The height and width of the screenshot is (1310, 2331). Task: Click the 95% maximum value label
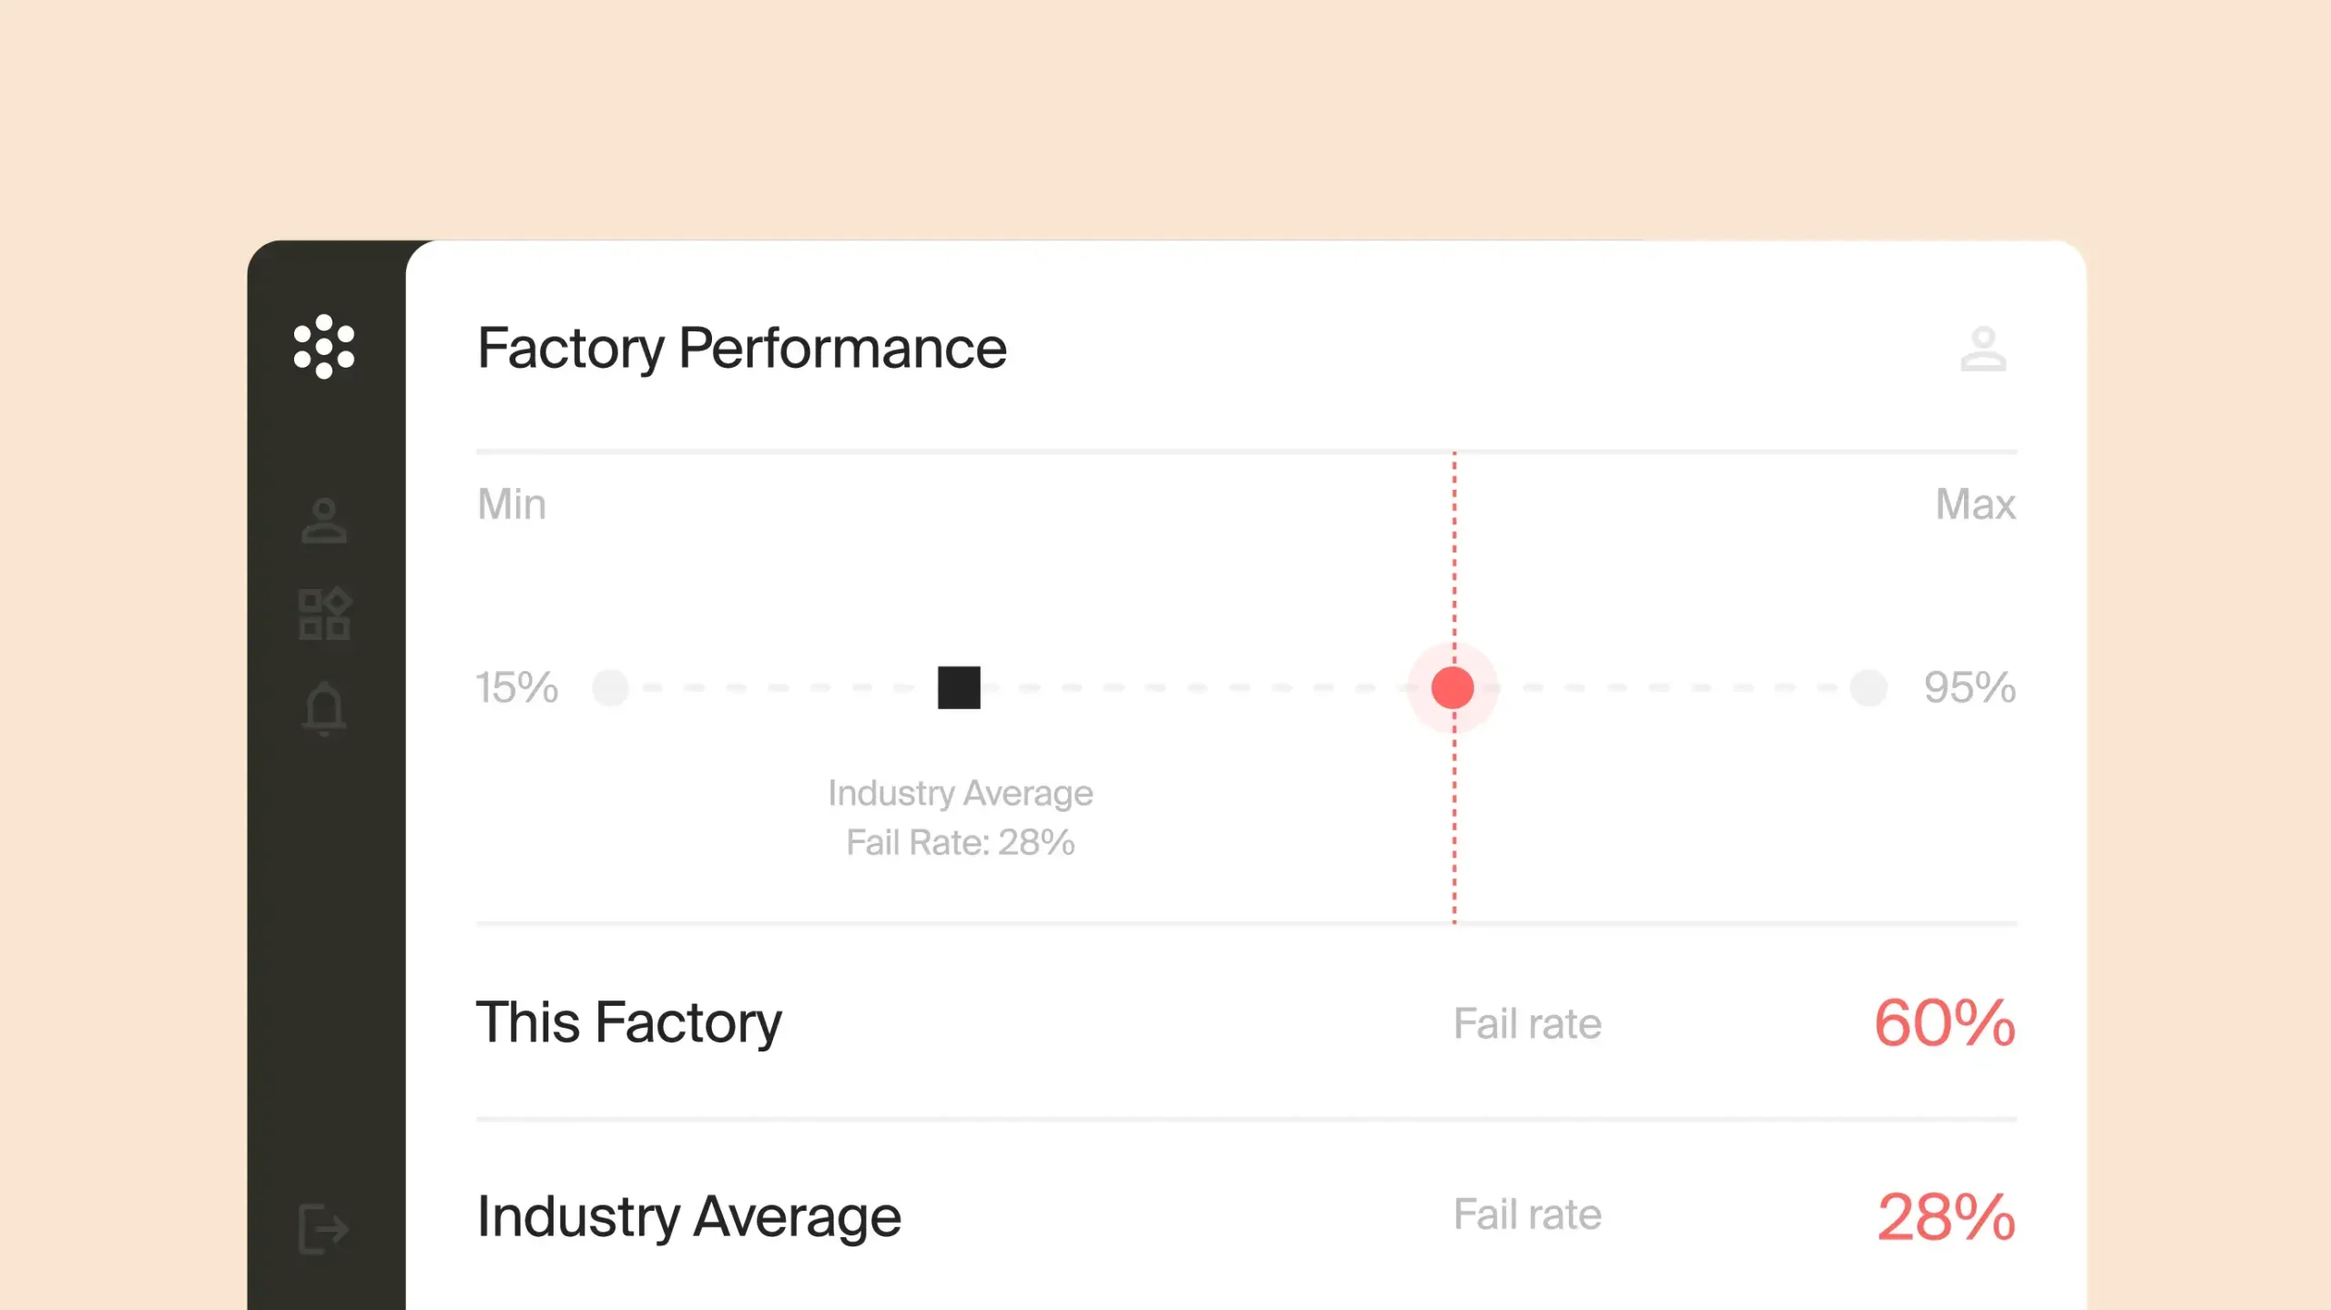click(1969, 687)
